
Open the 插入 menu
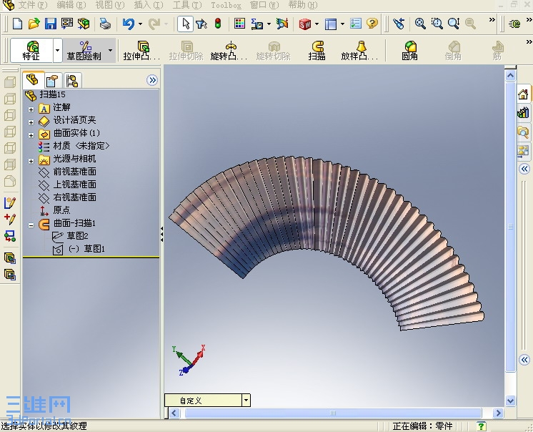tap(149, 5)
